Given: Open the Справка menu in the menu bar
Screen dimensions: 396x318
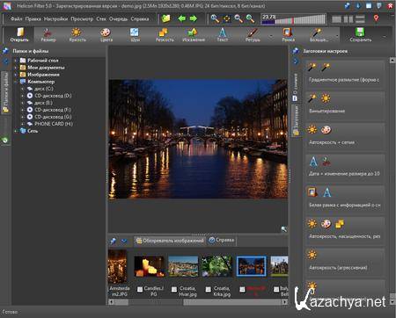Looking at the screenshot, I should click(x=140, y=19).
